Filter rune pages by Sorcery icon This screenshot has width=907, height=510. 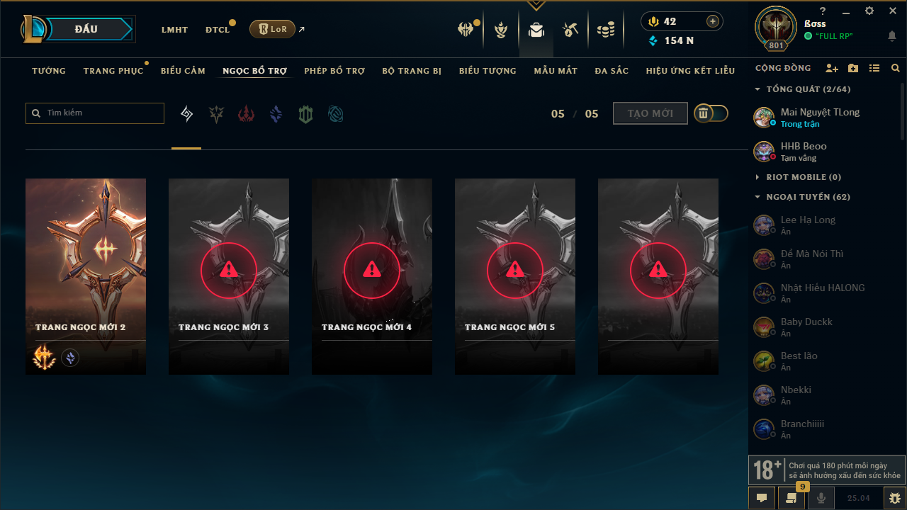tap(276, 114)
